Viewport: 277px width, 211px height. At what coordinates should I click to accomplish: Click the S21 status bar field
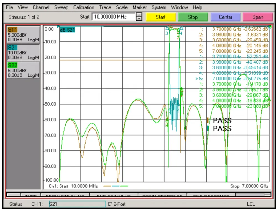pos(77,204)
